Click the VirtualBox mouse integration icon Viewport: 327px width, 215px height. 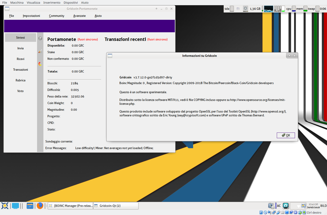(x=300, y=212)
